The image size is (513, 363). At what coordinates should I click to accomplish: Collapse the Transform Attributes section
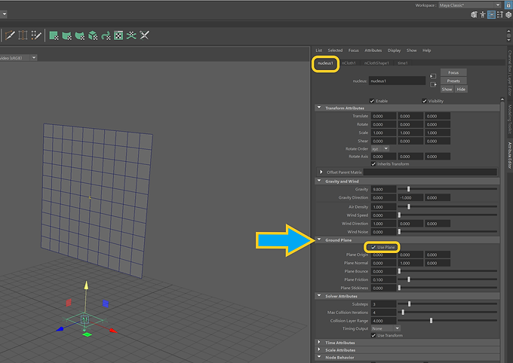tap(319, 108)
